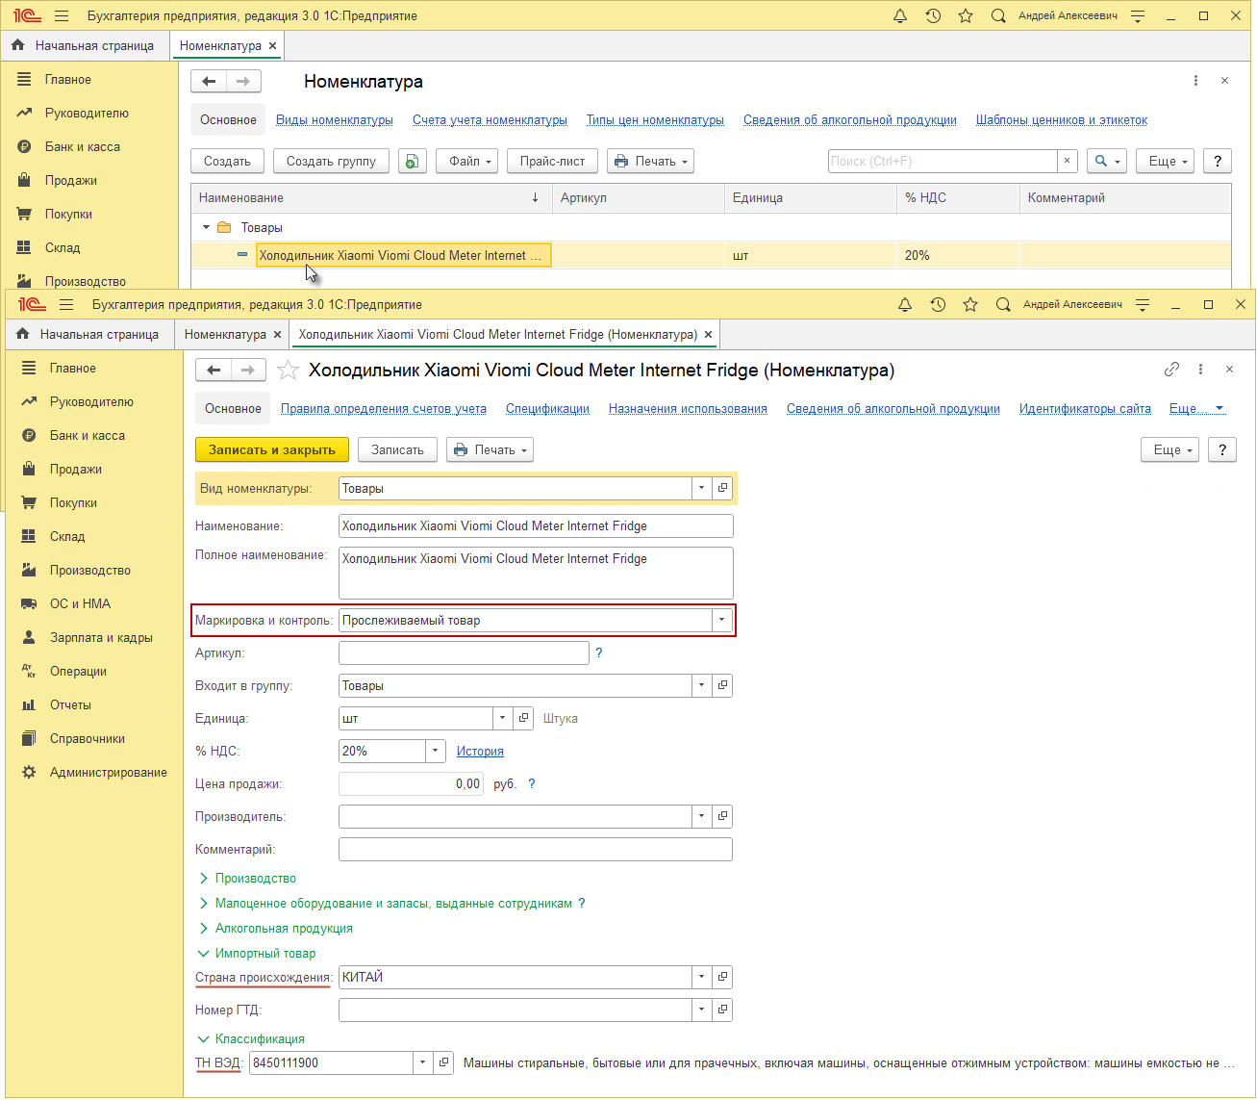
Task: Click into the 'Комментарий' input field
Action: tap(535, 850)
